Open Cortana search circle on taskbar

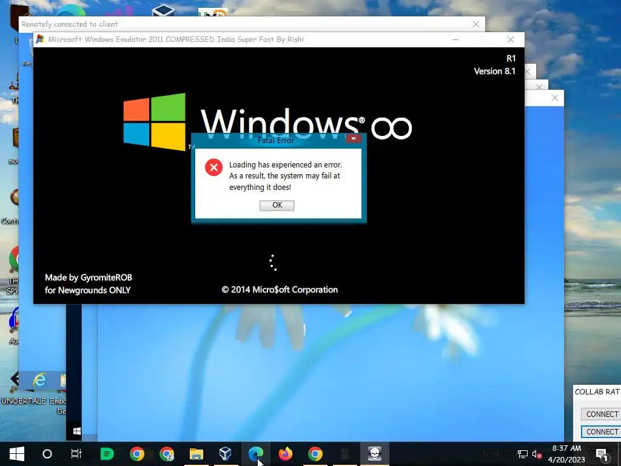click(x=47, y=454)
